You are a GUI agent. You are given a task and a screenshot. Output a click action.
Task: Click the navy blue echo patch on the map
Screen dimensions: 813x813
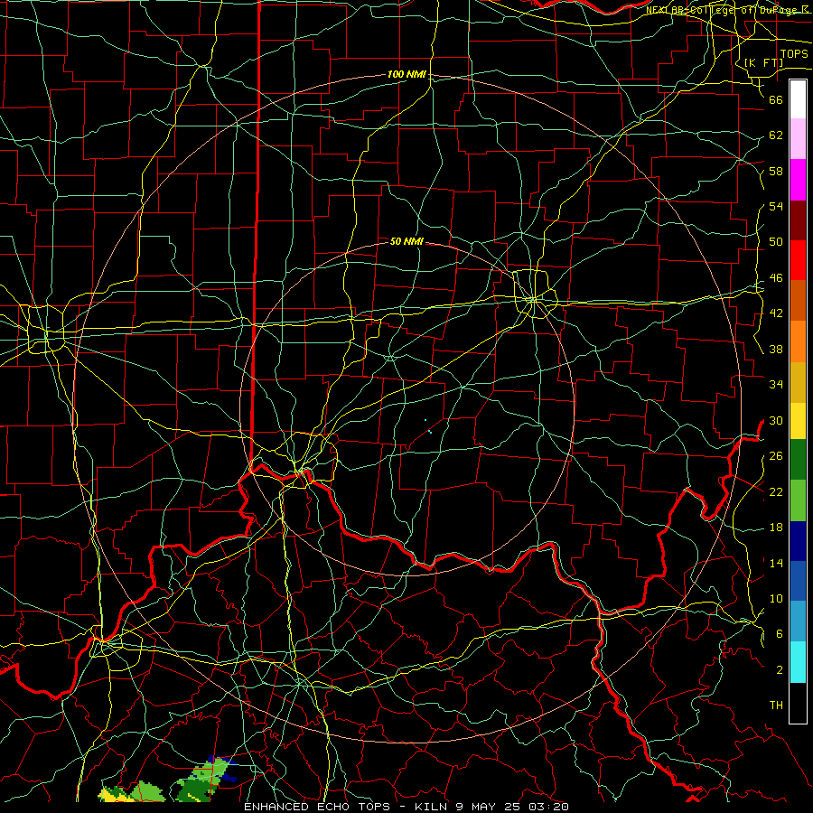coord(230,777)
